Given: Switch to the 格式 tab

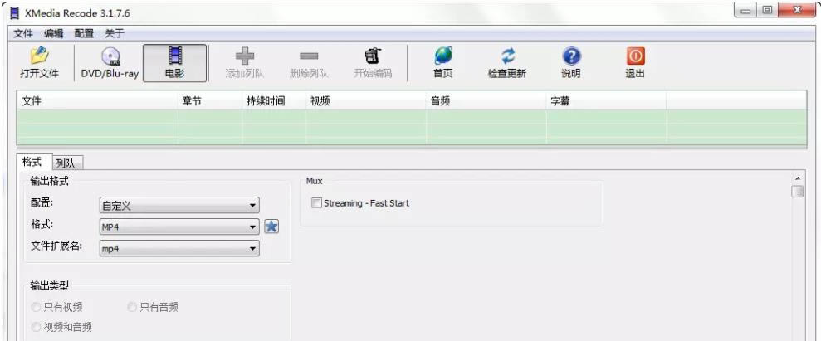Looking at the screenshot, I should (35, 162).
